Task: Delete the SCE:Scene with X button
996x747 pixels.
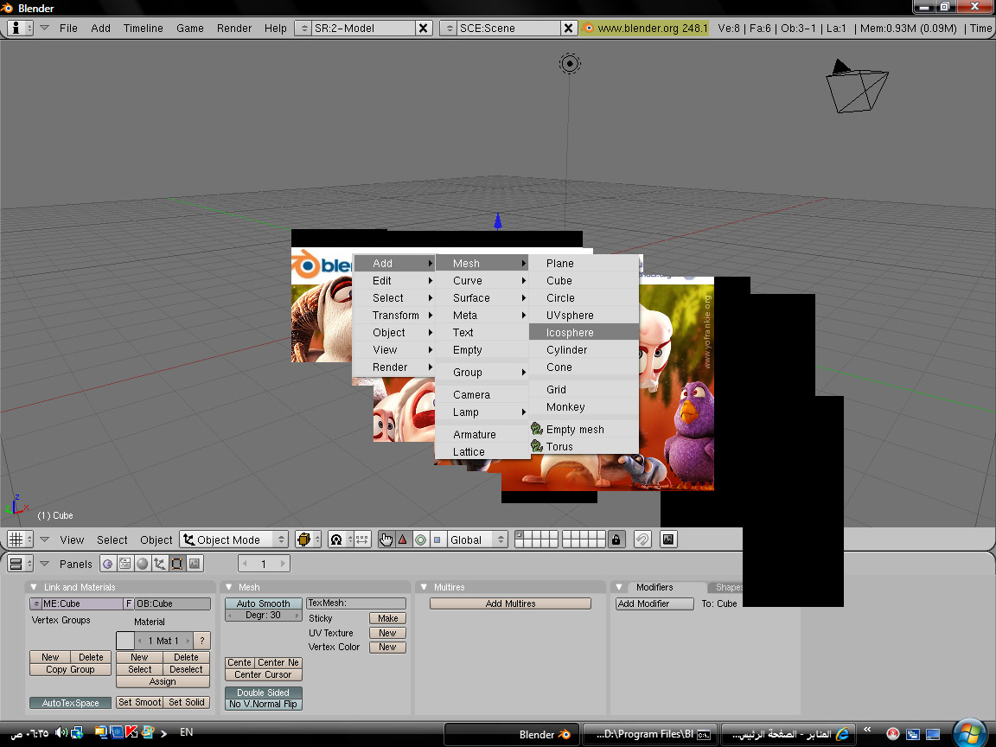Action: click(x=569, y=28)
